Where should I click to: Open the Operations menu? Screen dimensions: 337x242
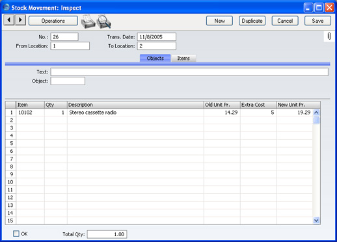pos(53,21)
